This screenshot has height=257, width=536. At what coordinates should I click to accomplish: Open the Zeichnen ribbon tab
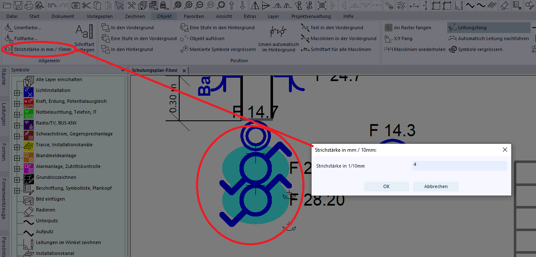click(x=135, y=16)
